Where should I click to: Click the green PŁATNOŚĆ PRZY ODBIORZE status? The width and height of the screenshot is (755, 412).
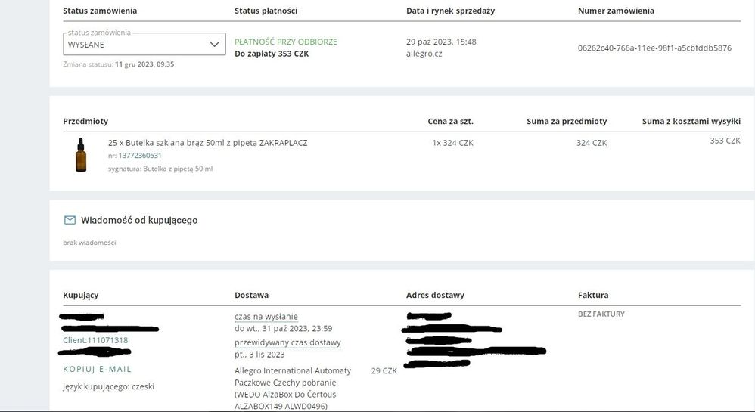286,42
